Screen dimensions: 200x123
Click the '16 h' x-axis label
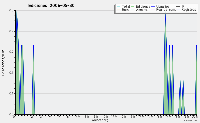pos(159,116)
